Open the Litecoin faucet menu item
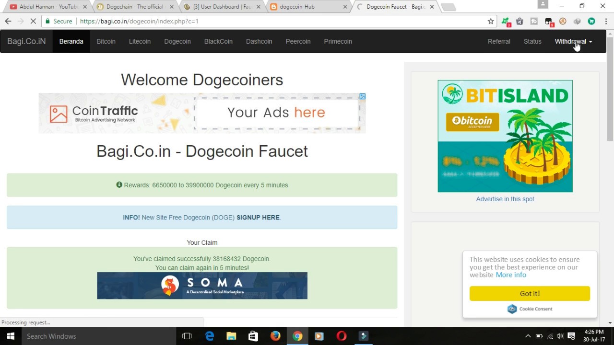 click(x=140, y=41)
